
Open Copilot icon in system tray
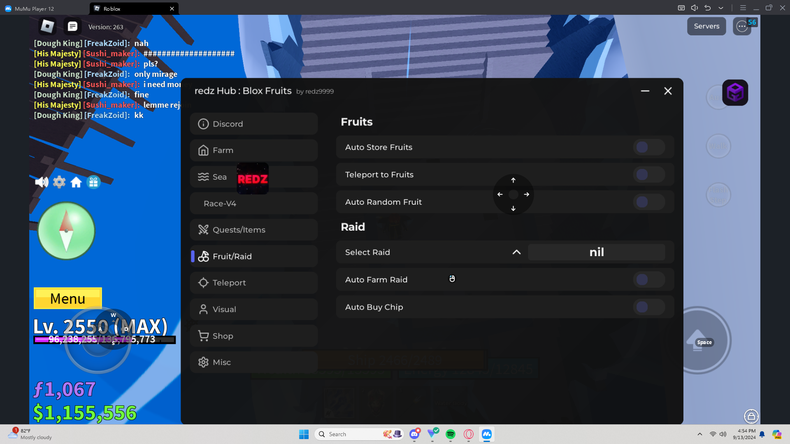pyautogui.click(x=776, y=434)
